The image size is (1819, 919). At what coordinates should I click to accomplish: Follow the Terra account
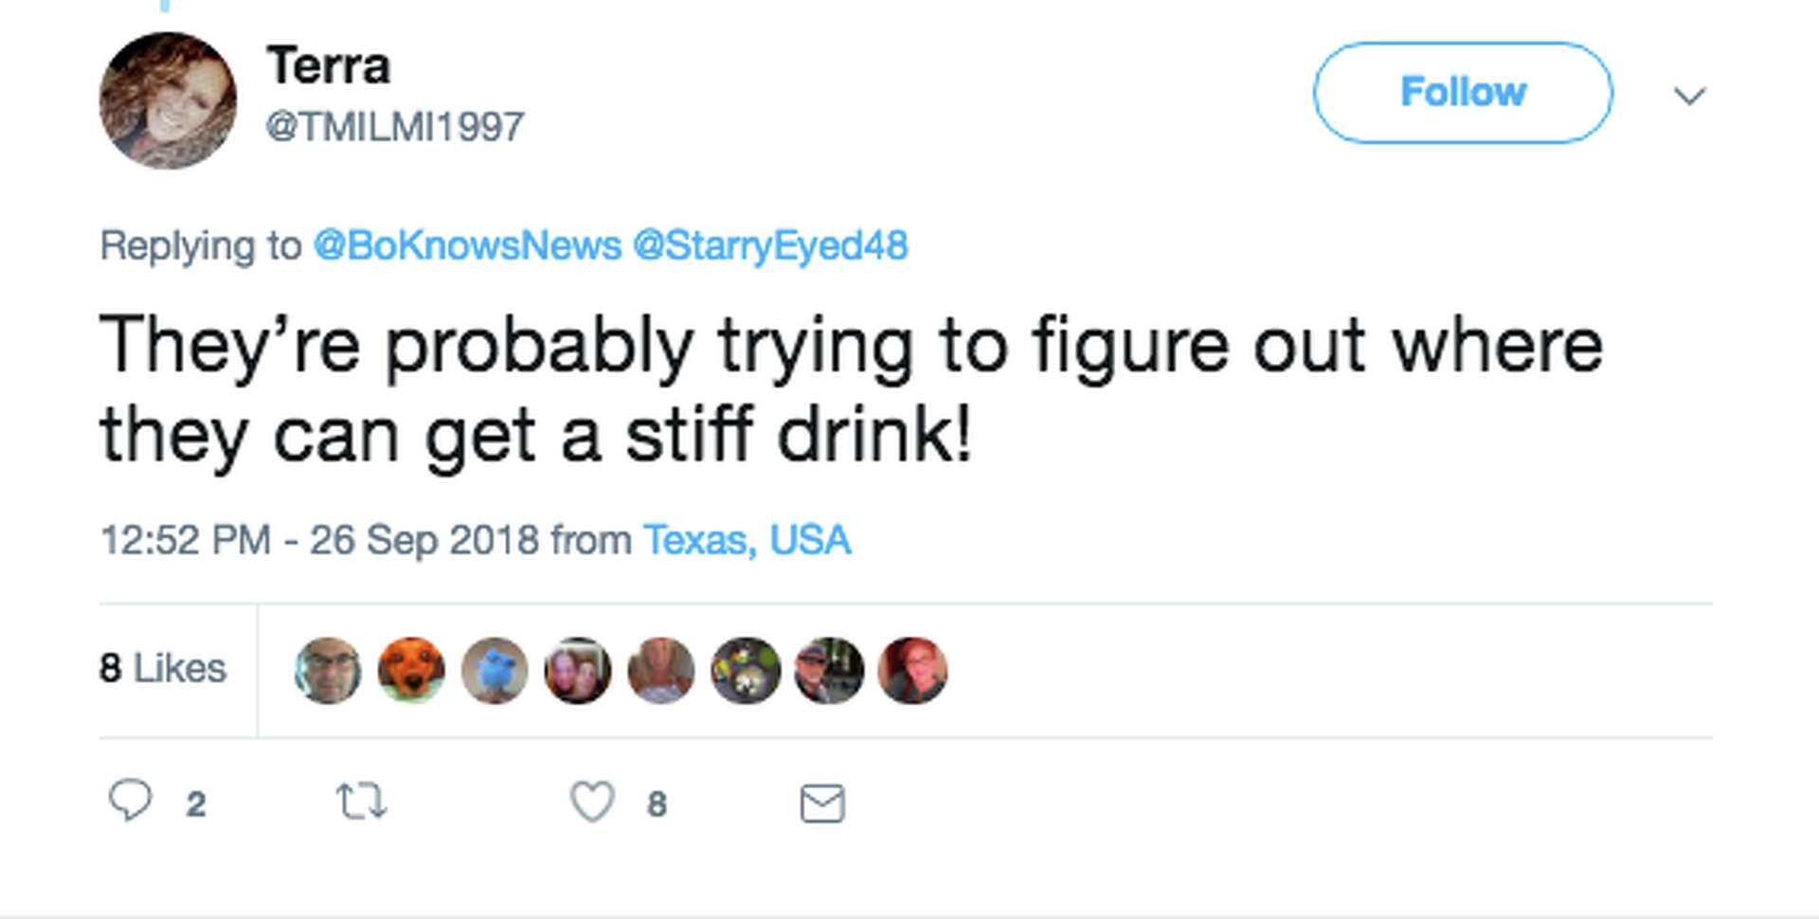coord(1462,93)
